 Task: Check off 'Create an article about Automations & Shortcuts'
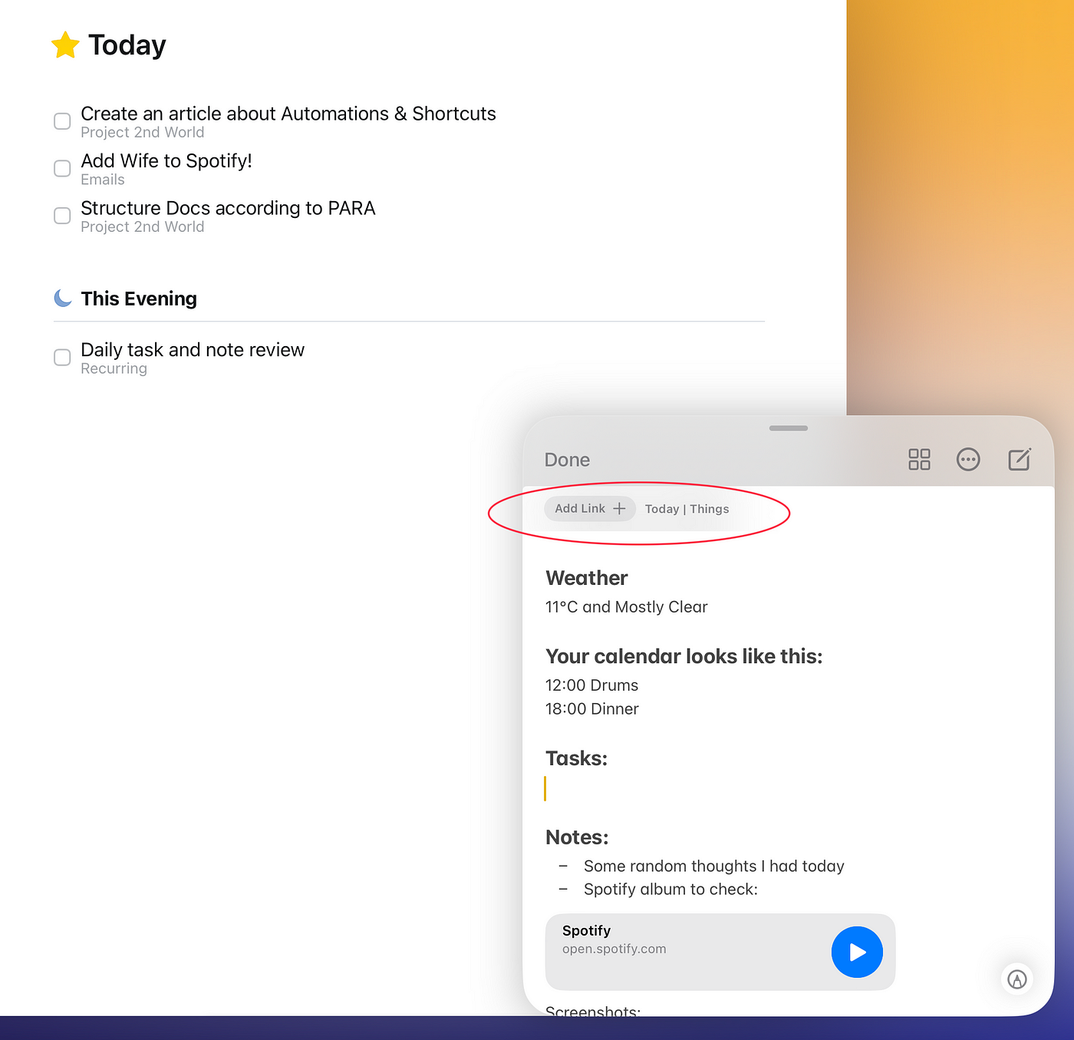(x=62, y=121)
